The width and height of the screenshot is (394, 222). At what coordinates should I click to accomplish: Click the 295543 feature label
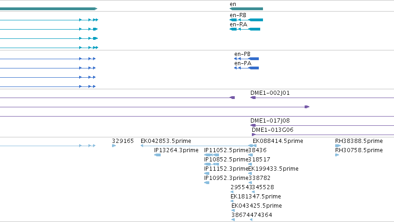(x=241, y=187)
